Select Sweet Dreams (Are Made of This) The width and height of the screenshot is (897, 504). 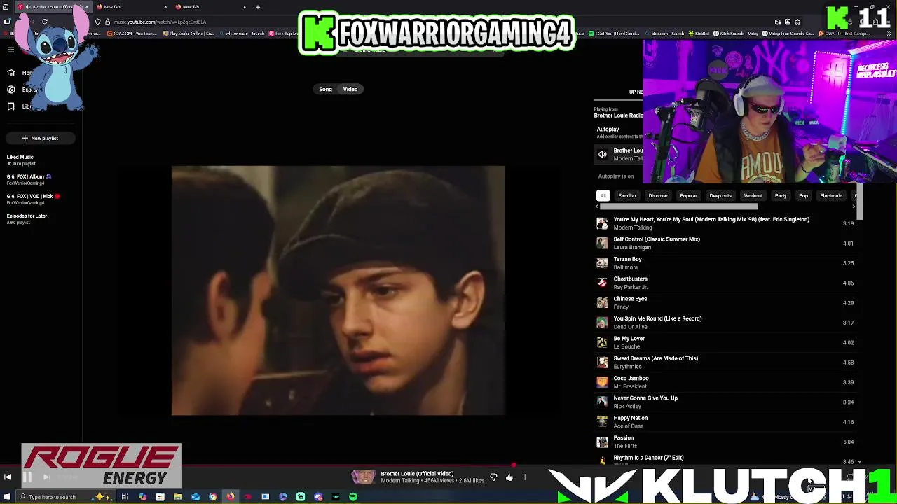click(x=725, y=362)
